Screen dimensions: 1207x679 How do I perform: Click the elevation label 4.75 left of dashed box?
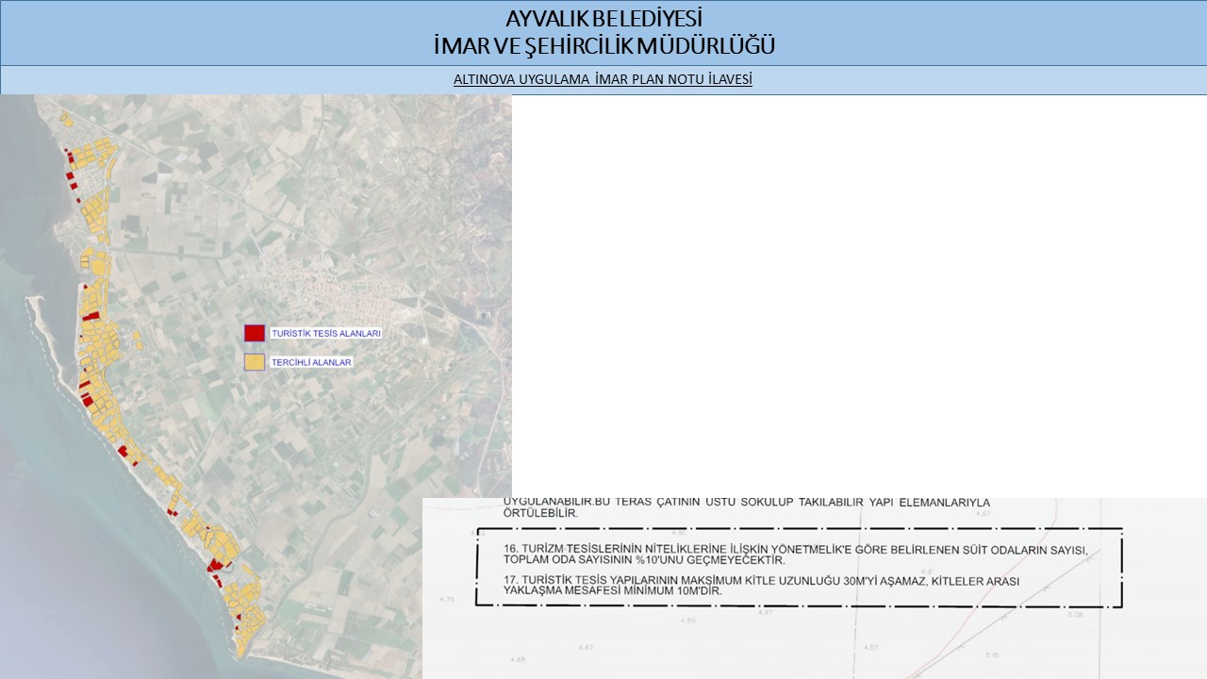(x=447, y=600)
